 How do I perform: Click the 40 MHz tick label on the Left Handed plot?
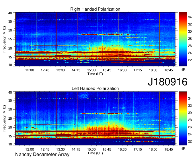[x=10, y=92]
